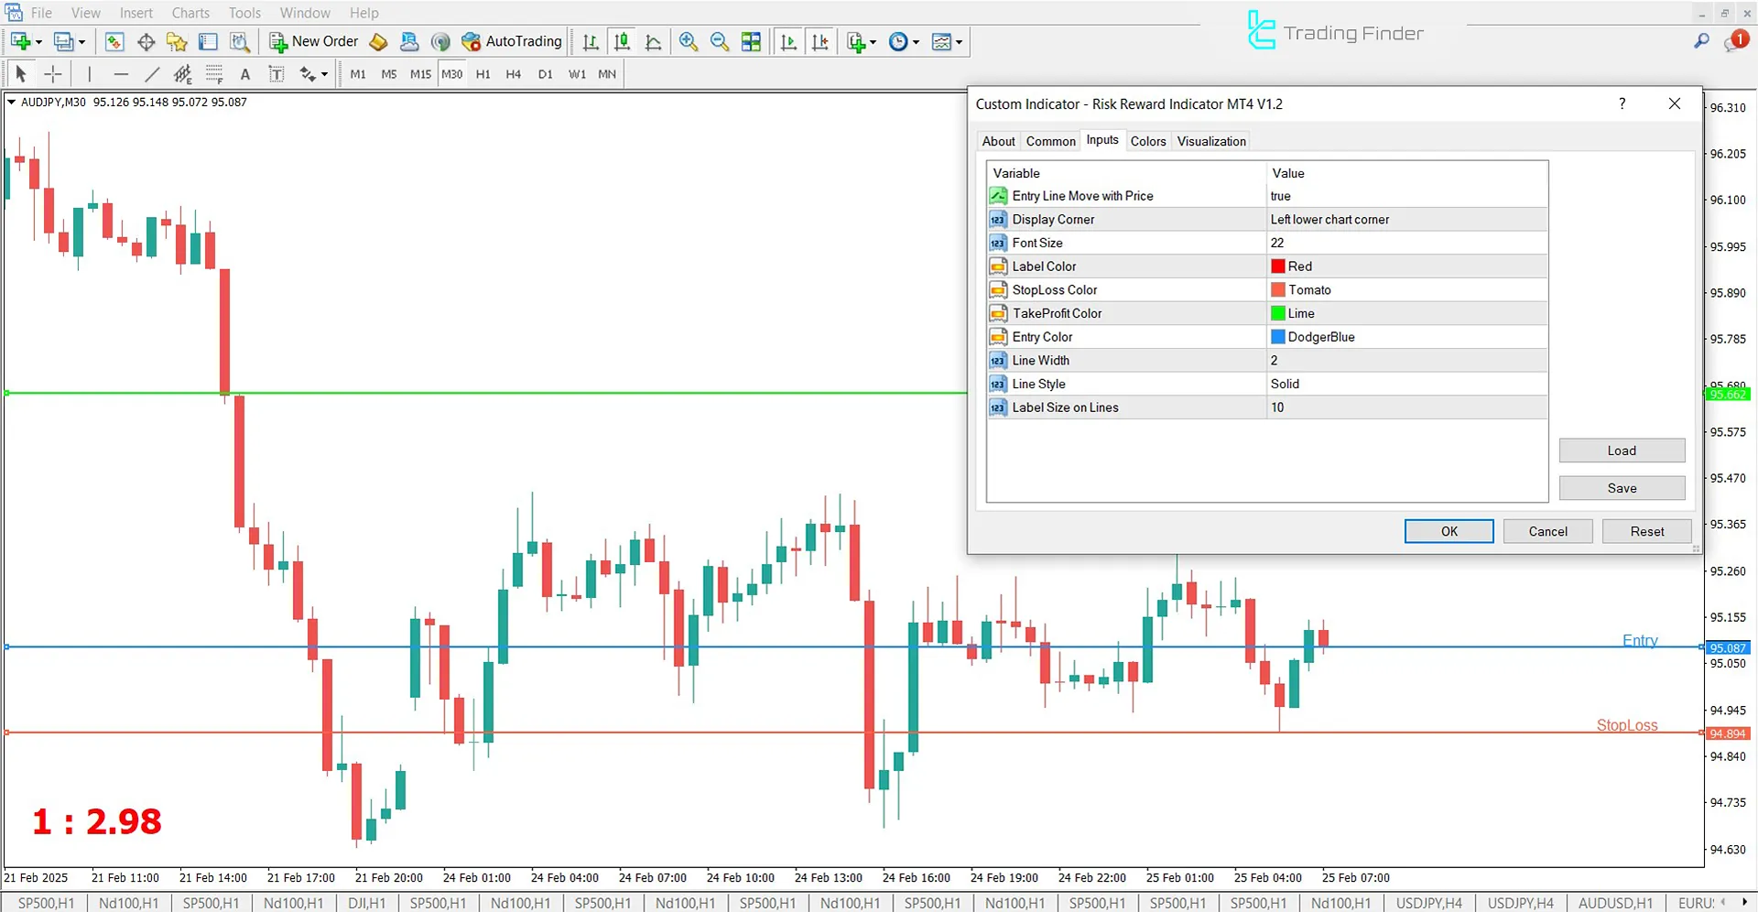The width and height of the screenshot is (1758, 912).
Task: Select the Crosshair tool
Action: point(53,74)
